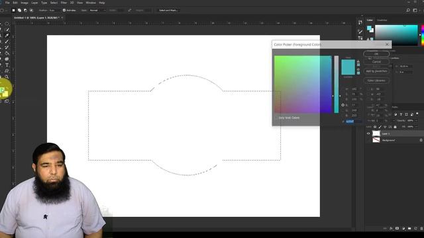Toggle the layer filtering on/off switch
The width and height of the screenshot is (424, 238).
pyautogui.click(x=417, y=114)
